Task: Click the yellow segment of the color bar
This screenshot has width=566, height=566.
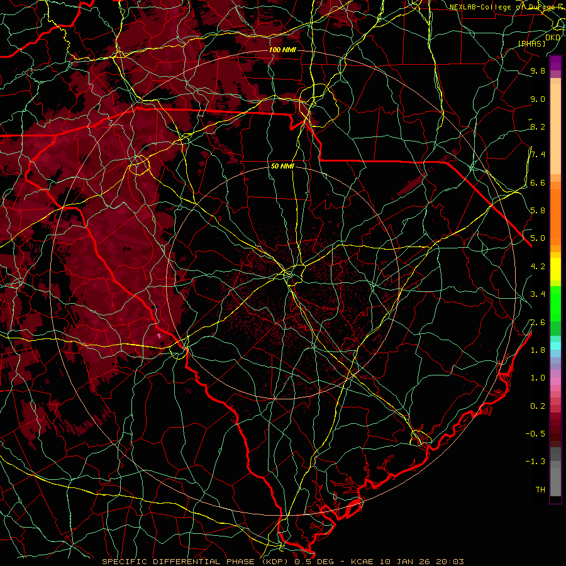Action: [555, 269]
